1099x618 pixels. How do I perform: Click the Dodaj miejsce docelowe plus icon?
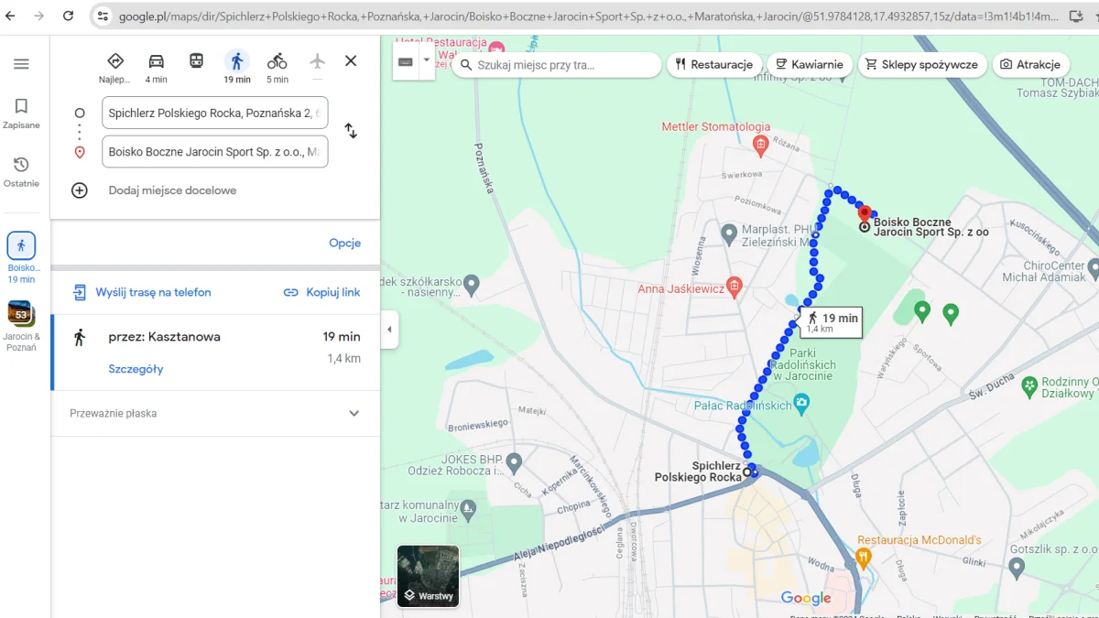pos(80,190)
